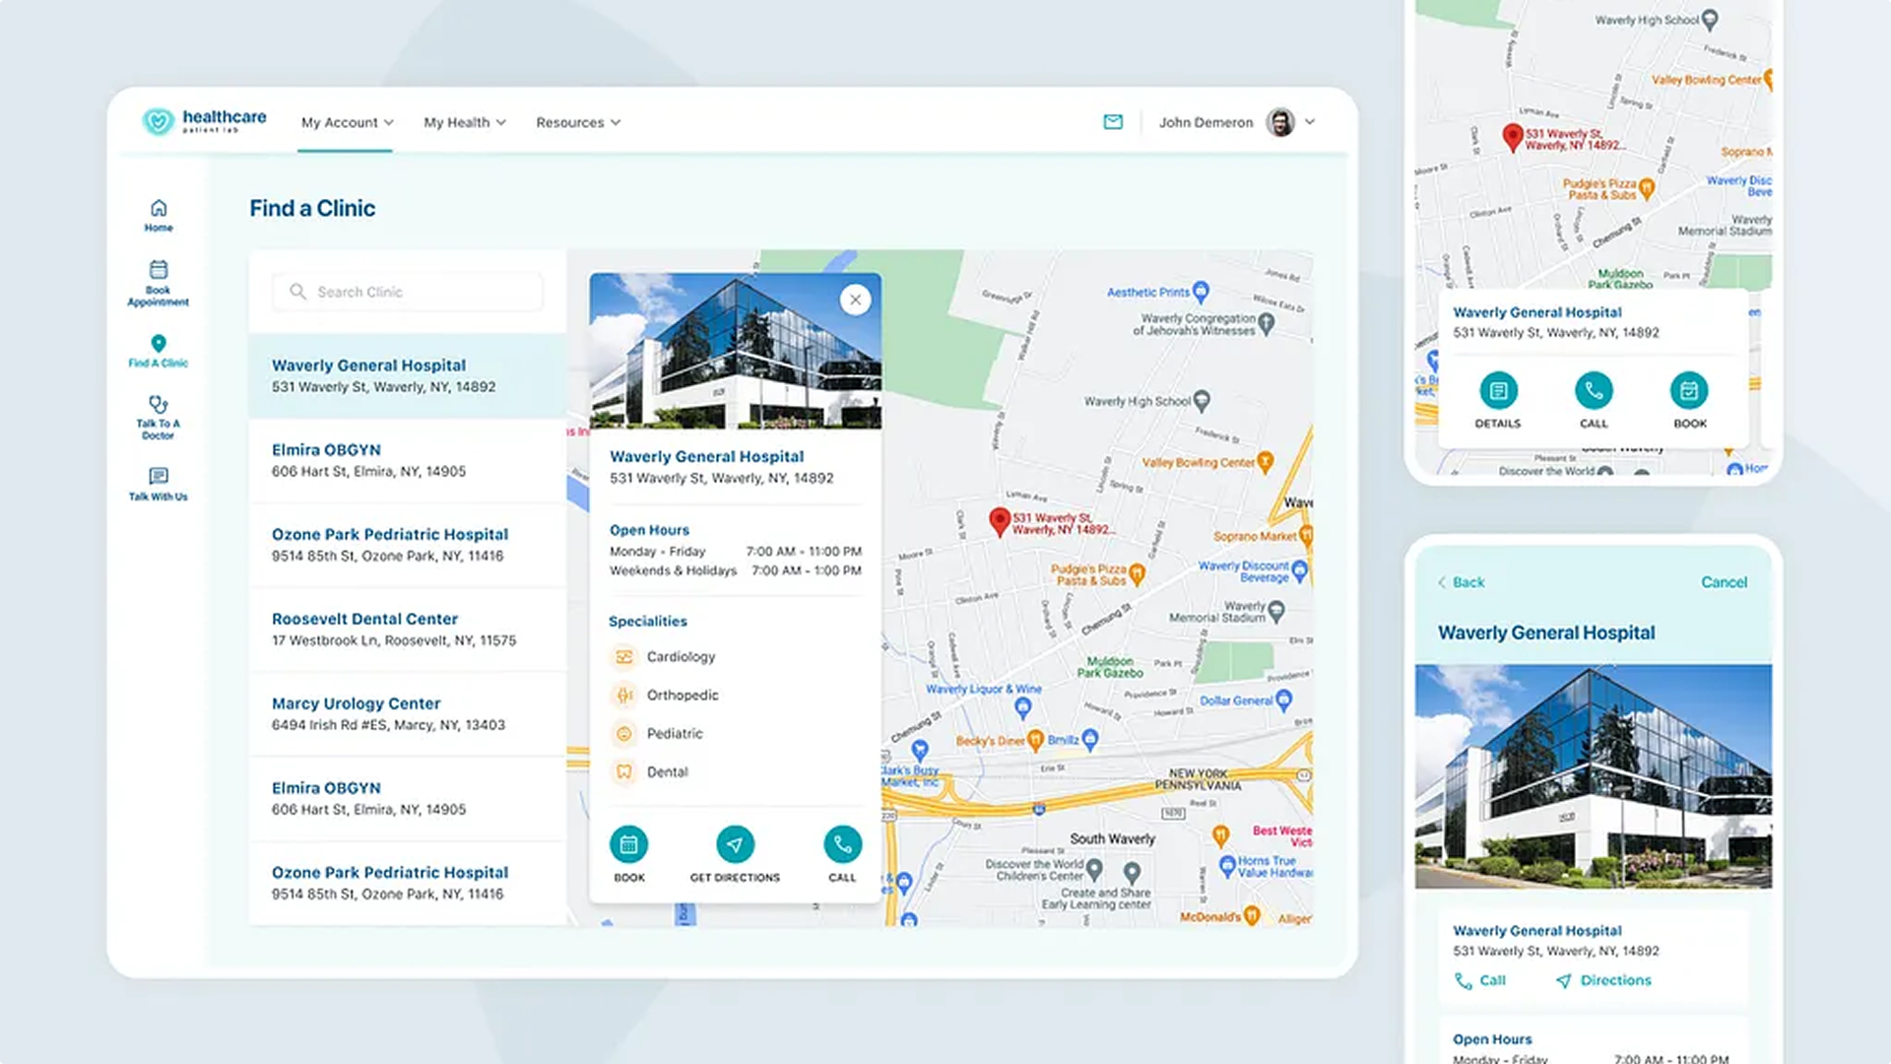Open the mail envelope icon in header
Viewport: 1891px width, 1064px height.
[x=1113, y=122]
